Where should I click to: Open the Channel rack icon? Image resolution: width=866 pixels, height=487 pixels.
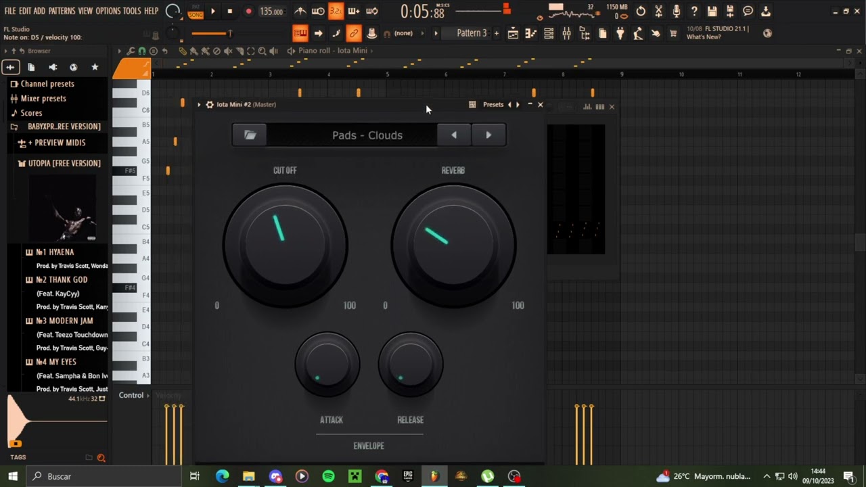[x=549, y=33]
